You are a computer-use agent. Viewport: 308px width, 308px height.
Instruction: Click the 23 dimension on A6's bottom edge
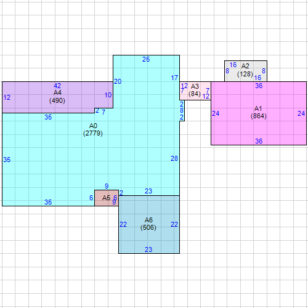coord(148,249)
